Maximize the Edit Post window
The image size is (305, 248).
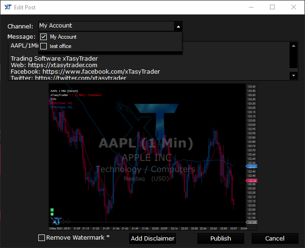click(x=272, y=7)
